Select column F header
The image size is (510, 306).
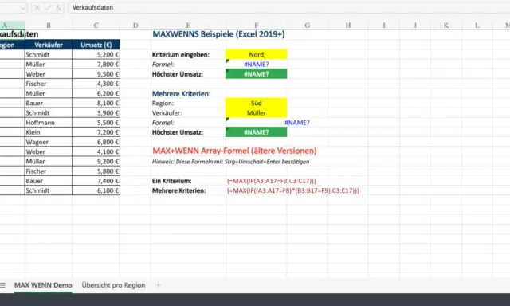click(x=257, y=25)
